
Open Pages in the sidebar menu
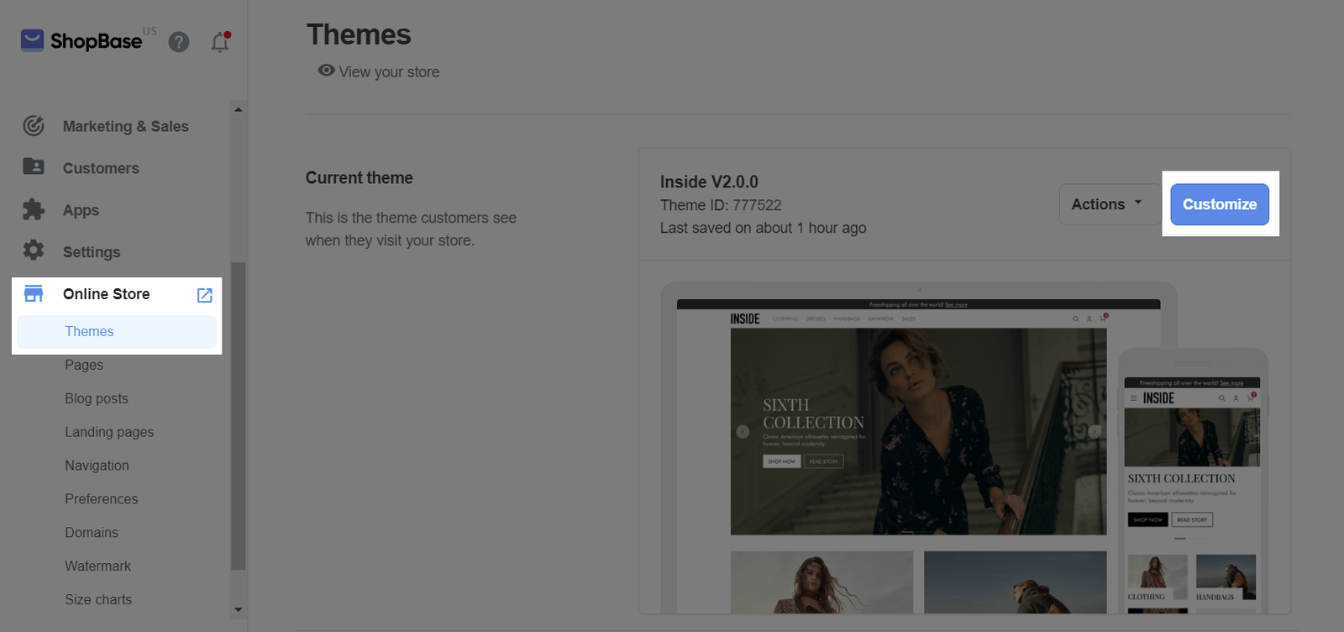(84, 365)
